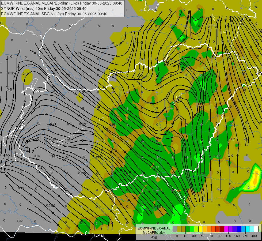Click the legend label 'MLCAPE0-3km'
This screenshot has width=262, height=241.
pos(154,232)
